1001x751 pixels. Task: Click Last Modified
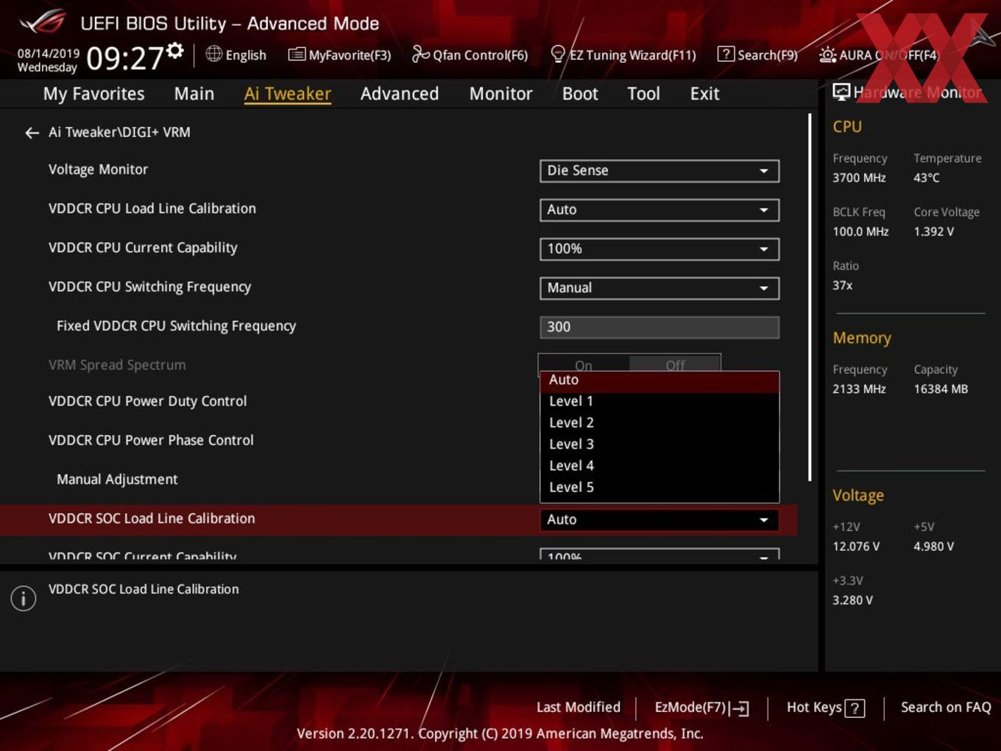point(579,708)
